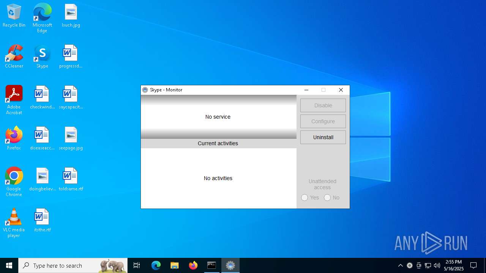Click the 'No service' status text

(218, 117)
